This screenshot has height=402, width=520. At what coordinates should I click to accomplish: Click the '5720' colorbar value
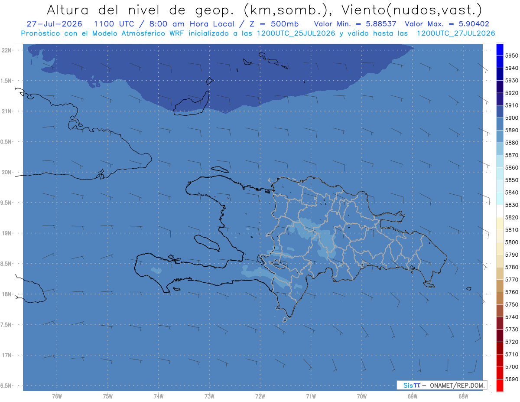(512, 342)
